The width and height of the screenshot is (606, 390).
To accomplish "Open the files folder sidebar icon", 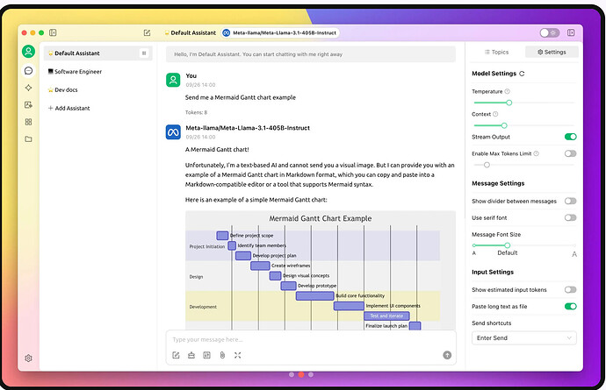I will [x=28, y=138].
